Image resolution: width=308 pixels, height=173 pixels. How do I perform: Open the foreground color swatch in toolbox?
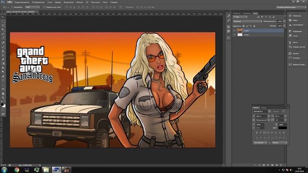[2, 104]
